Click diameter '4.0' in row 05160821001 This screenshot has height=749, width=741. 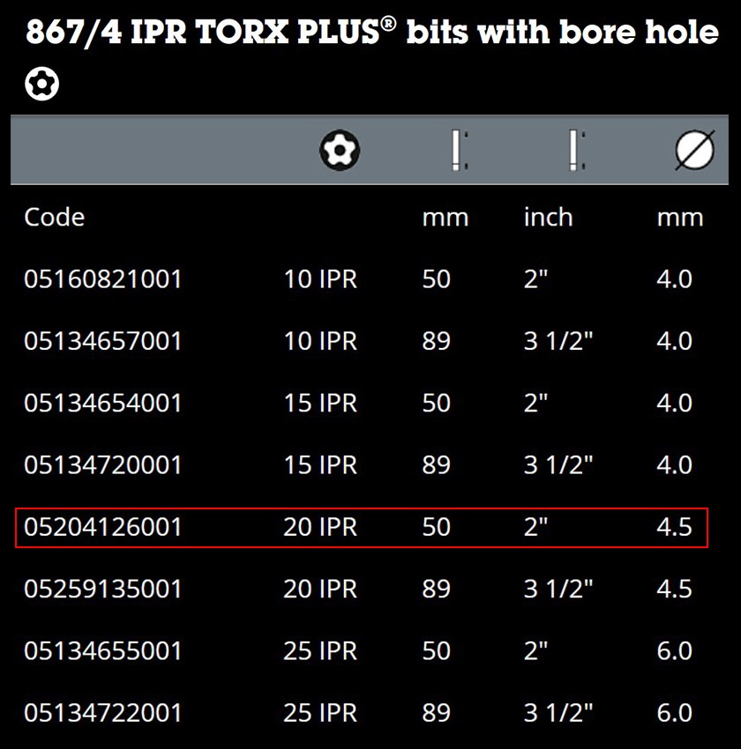(675, 279)
